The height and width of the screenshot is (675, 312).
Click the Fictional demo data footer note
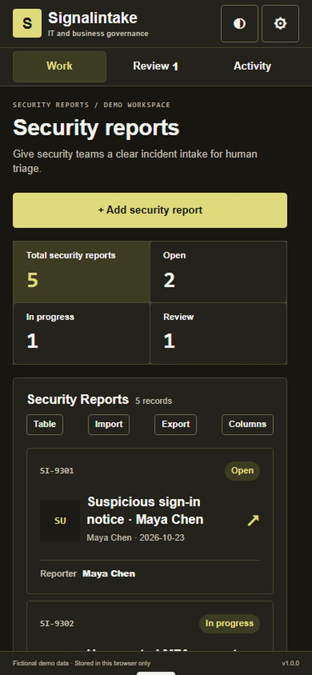click(82, 664)
